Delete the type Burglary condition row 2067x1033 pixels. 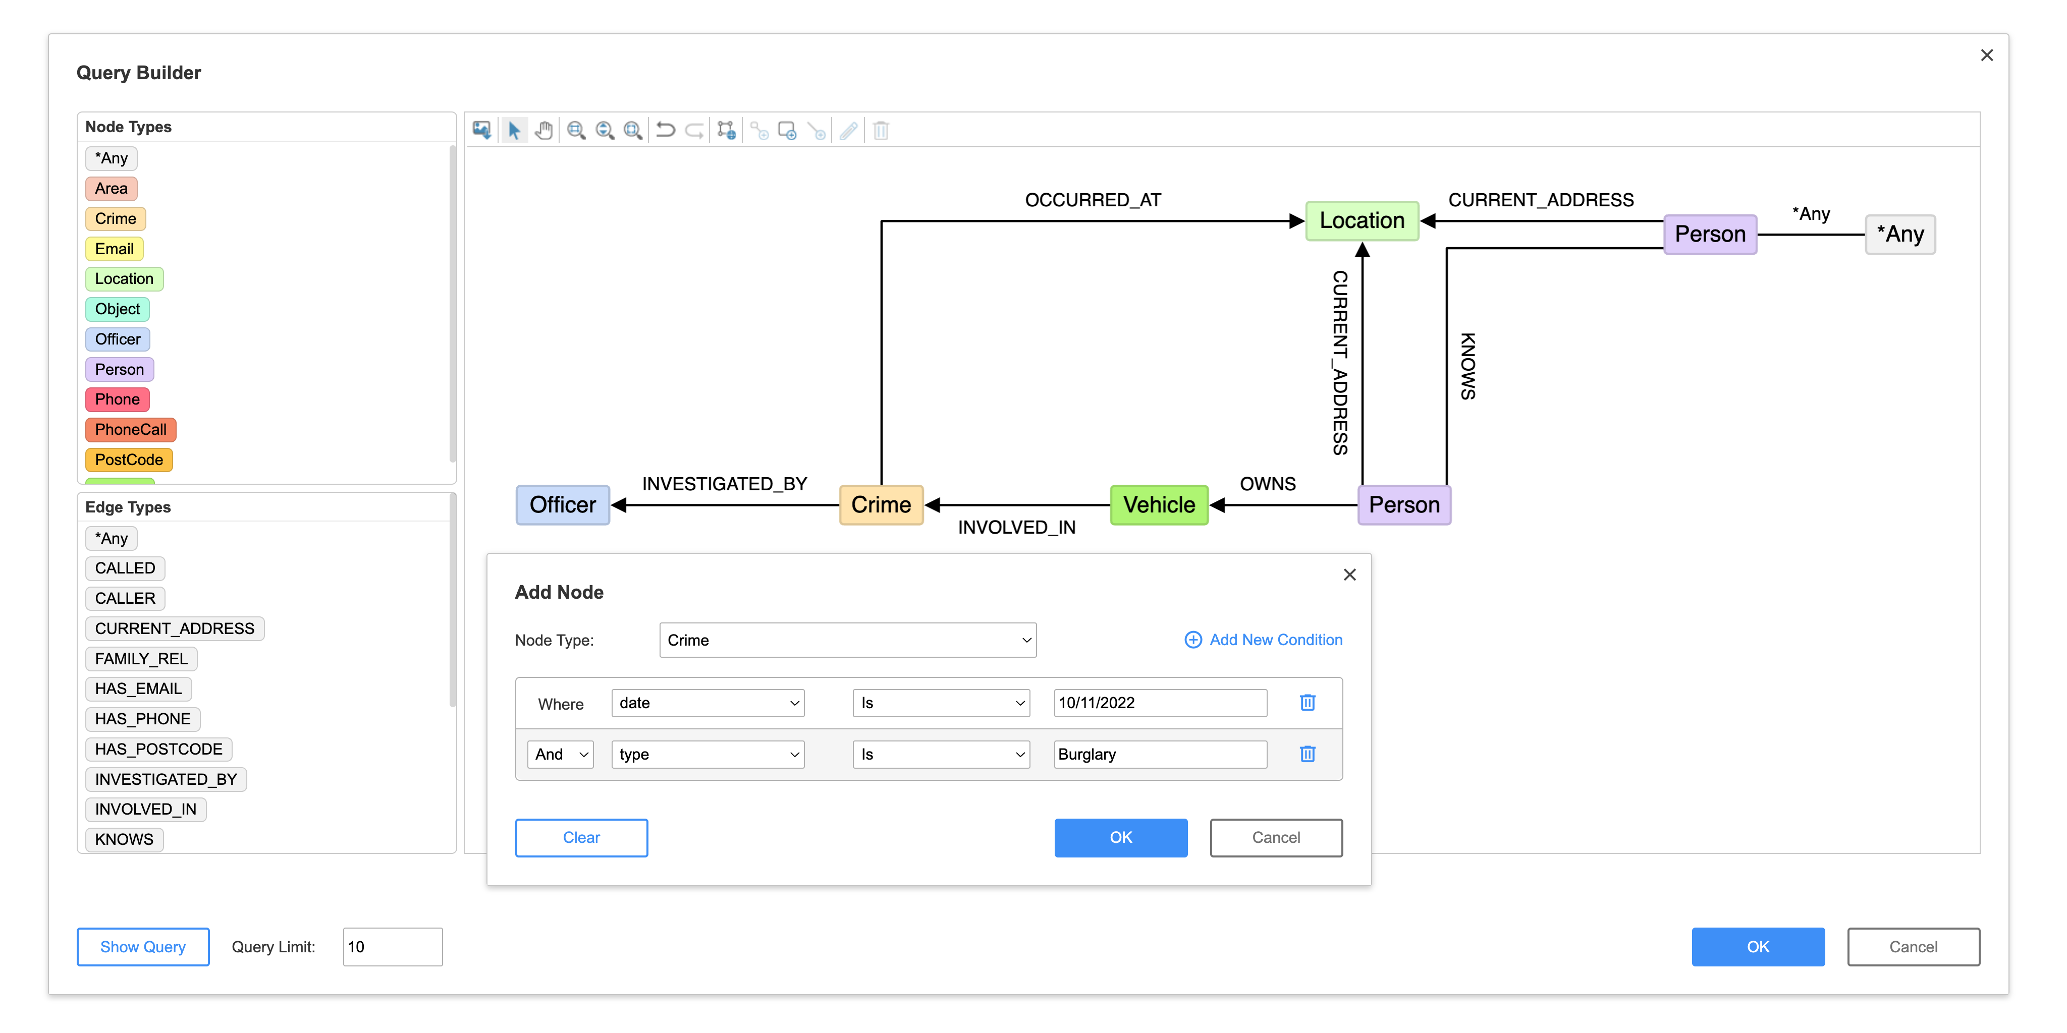coord(1307,754)
